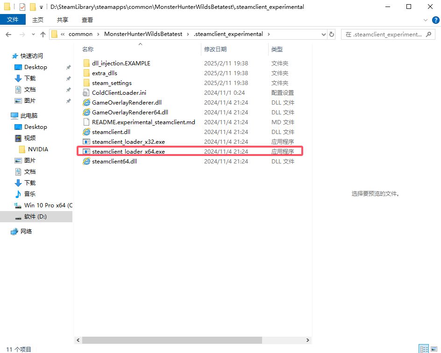Select 软件 (D:) drive
441x353 pixels.
(x=36, y=216)
